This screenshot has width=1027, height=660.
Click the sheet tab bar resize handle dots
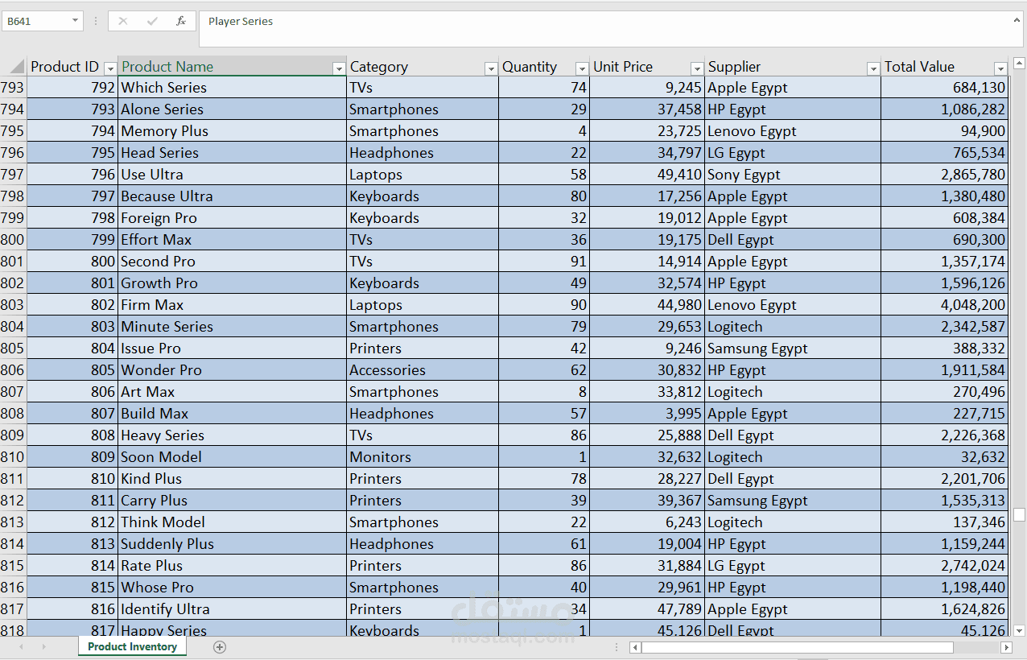click(x=617, y=647)
